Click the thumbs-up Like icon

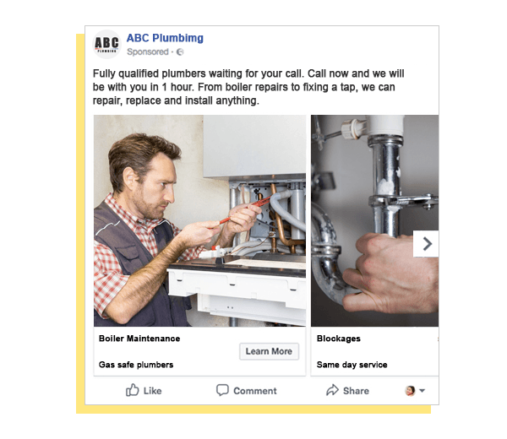click(133, 390)
